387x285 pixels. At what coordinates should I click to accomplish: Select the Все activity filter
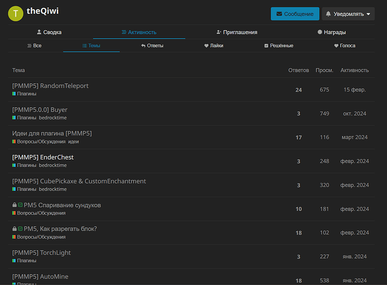[34, 46]
